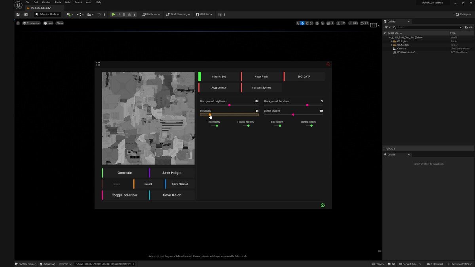Toggle the grid snap icon

[x=328, y=23]
